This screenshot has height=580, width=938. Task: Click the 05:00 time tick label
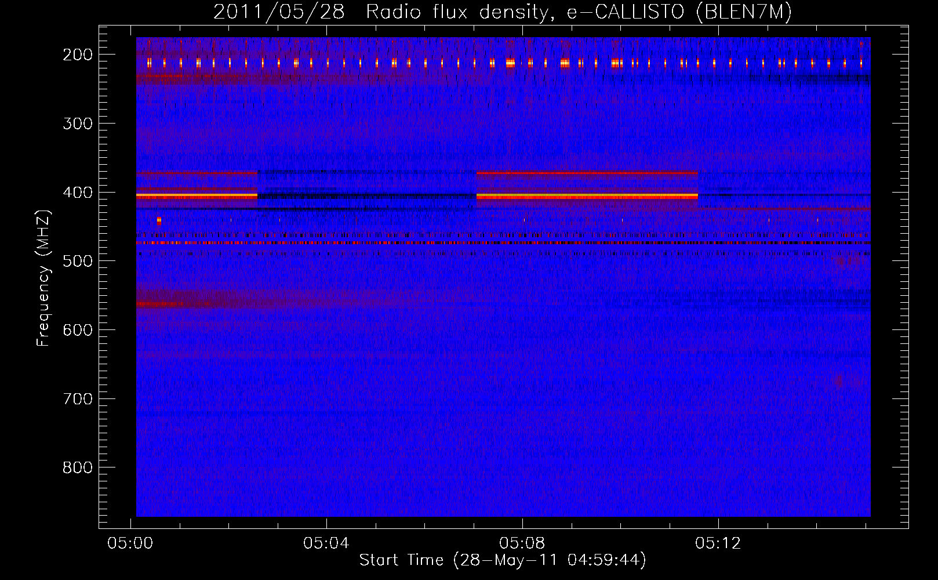click(x=130, y=543)
